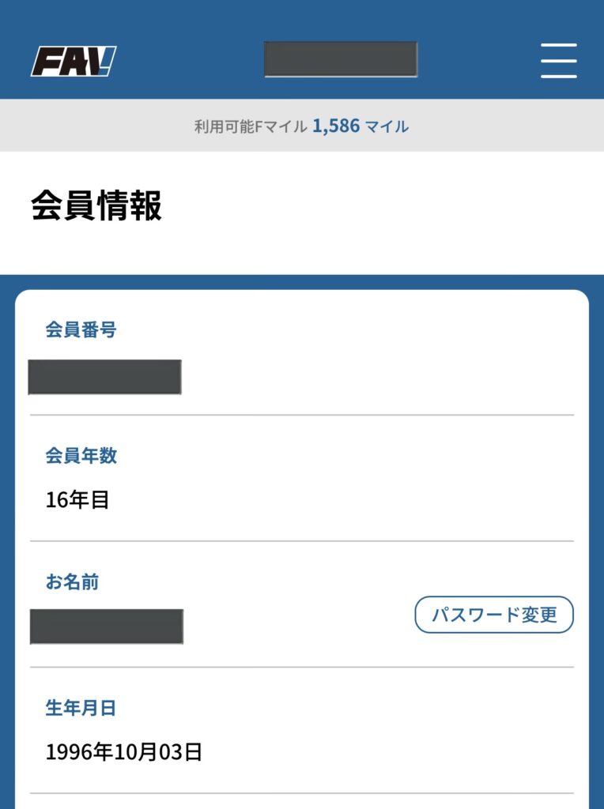604x809 pixels.
Task: Click the redacted member number value
Action: coord(104,377)
